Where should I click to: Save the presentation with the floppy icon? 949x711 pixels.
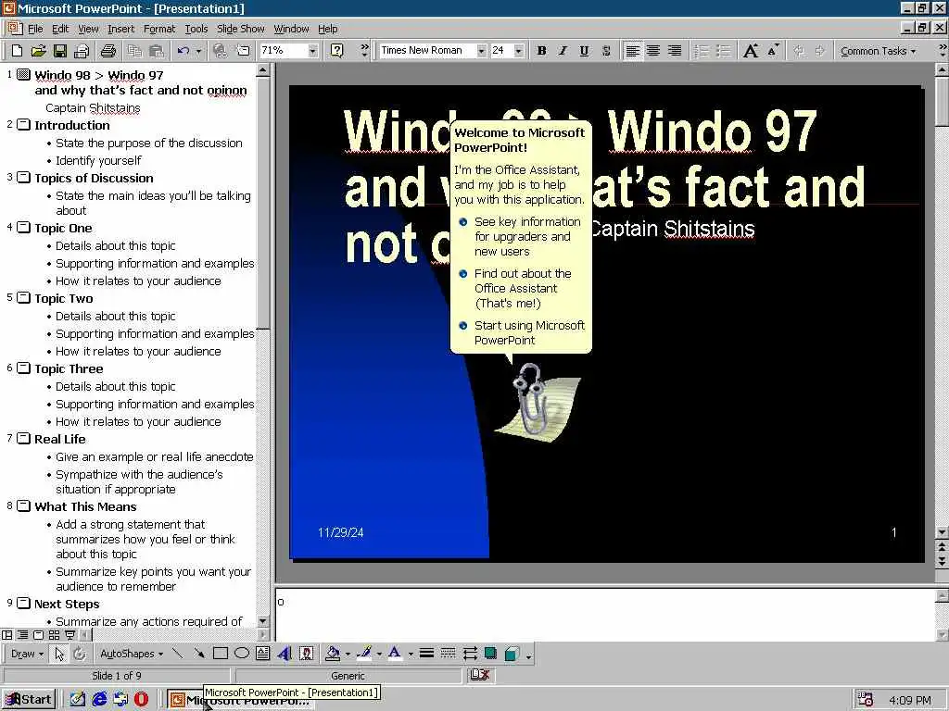tap(59, 51)
